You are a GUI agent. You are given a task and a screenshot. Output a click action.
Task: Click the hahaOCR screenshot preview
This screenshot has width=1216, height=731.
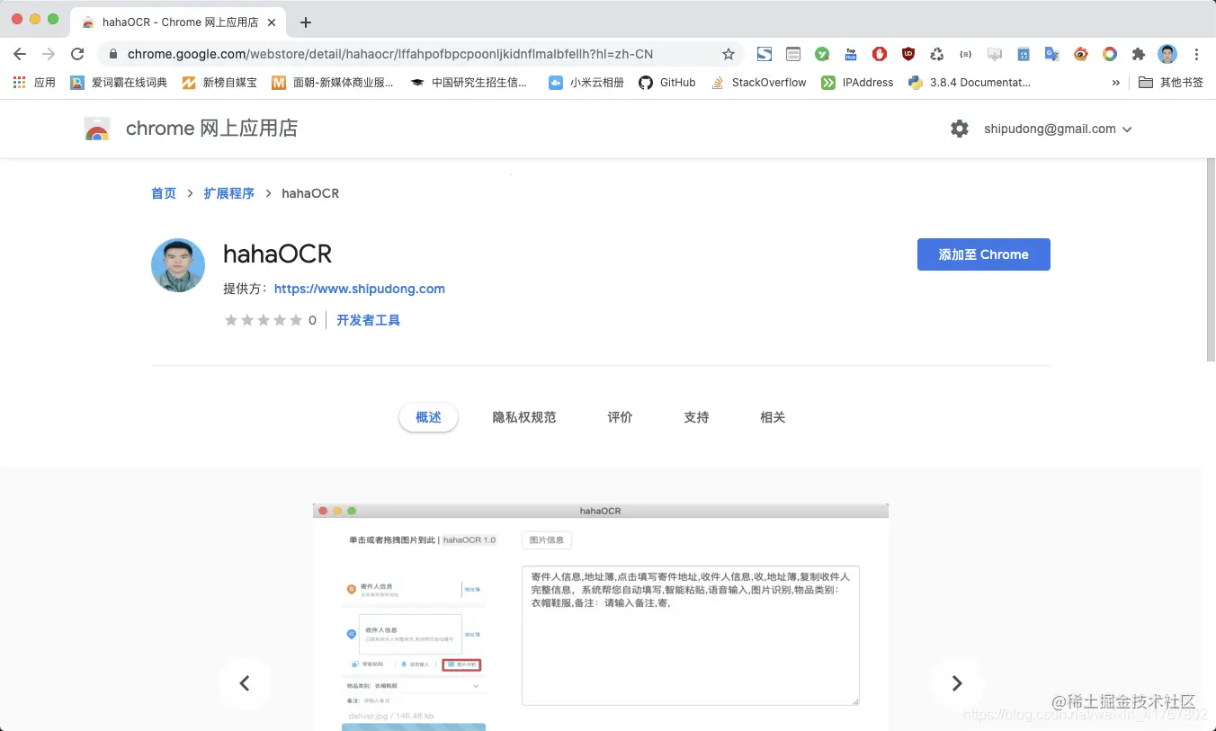(601, 618)
